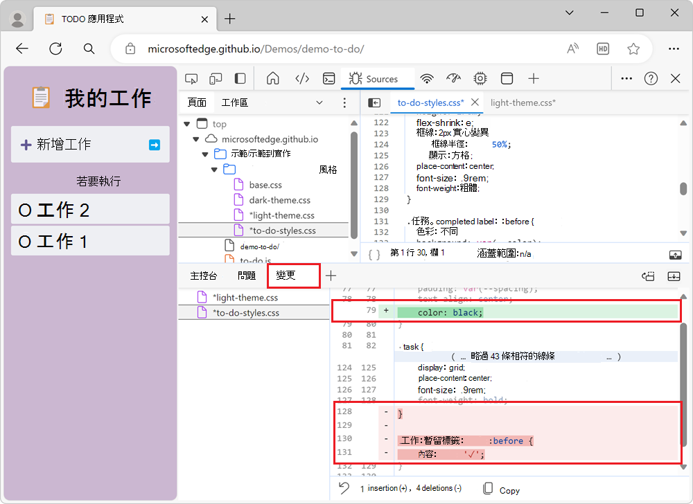Viewport: 693px width, 504px height.
Task: Open the Customize DevTools ellipsis menu
Action: [x=626, y=78]
